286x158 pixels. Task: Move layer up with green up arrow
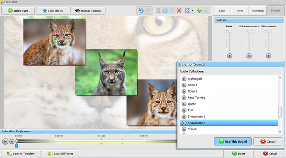(x=207, y=10)
